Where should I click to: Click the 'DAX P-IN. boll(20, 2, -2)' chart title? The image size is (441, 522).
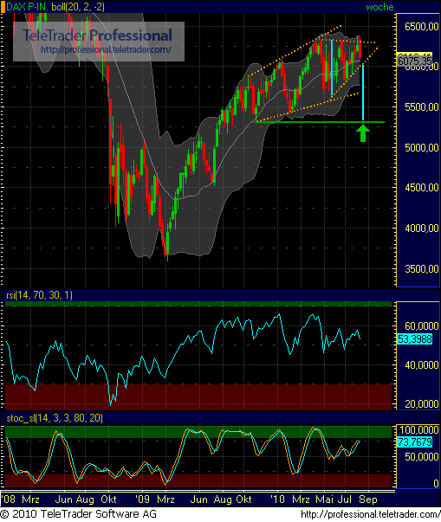(55, 7)
